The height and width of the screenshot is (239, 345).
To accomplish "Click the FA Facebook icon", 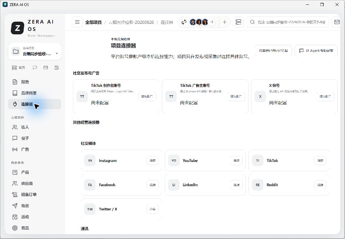I will 90,185.
